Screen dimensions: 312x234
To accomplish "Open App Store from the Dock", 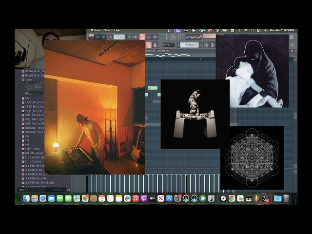I will (x=169, y=198).
